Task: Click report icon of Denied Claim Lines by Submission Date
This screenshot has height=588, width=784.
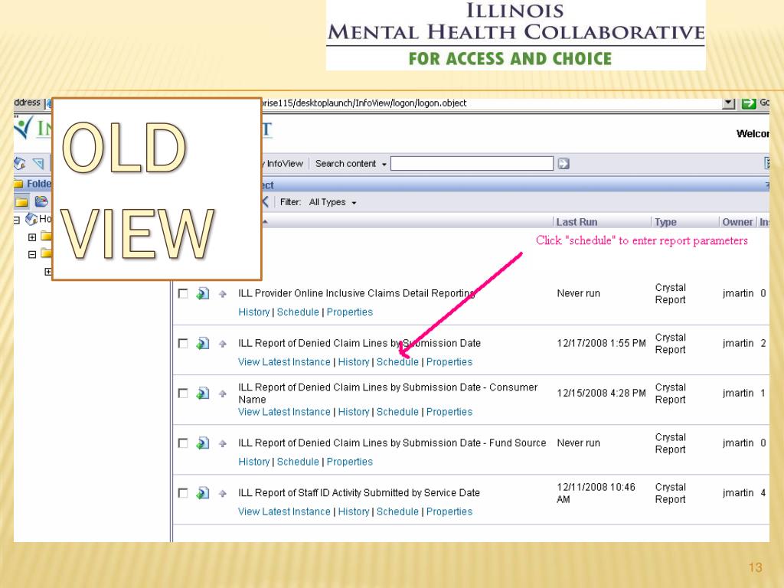Action: click(x=202, y=344)
